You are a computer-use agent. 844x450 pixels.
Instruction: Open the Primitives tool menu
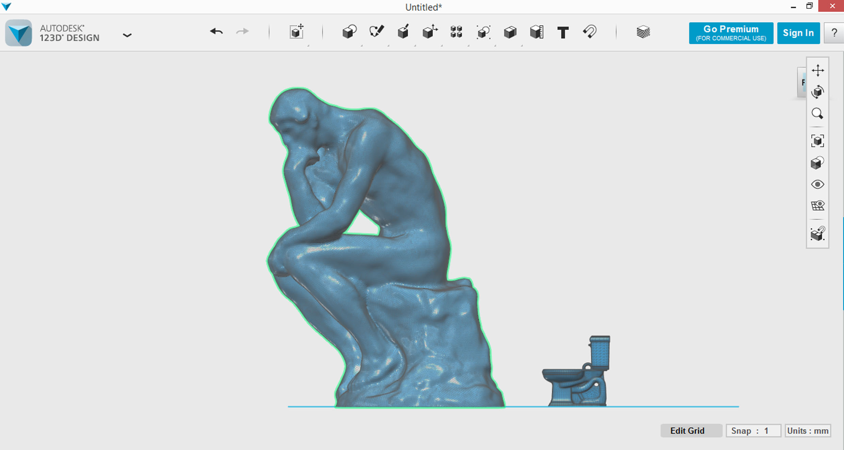click(350, 32)
